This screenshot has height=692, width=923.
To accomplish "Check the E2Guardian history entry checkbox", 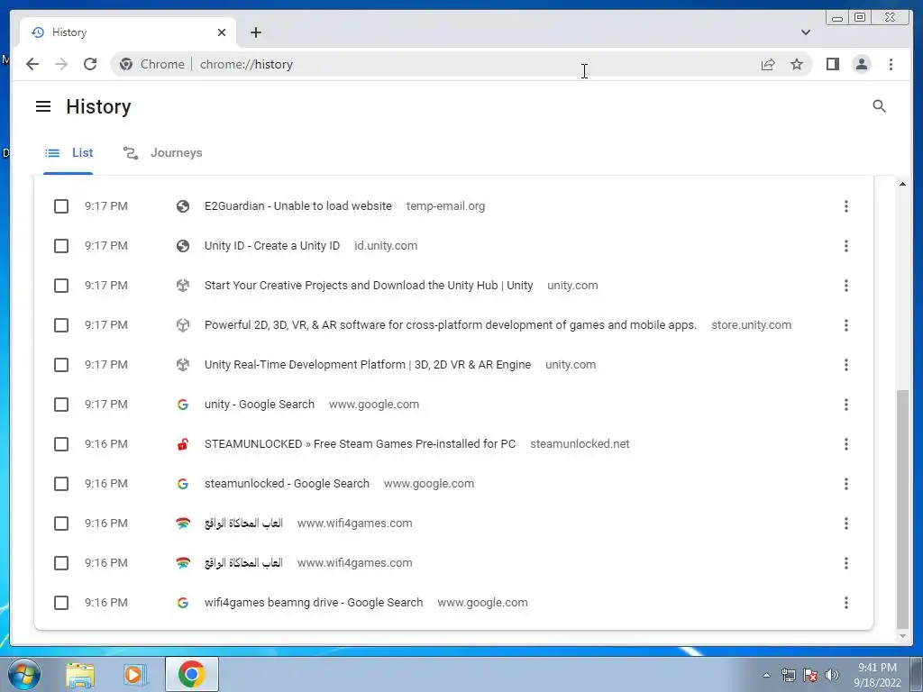I will [61, 206].
